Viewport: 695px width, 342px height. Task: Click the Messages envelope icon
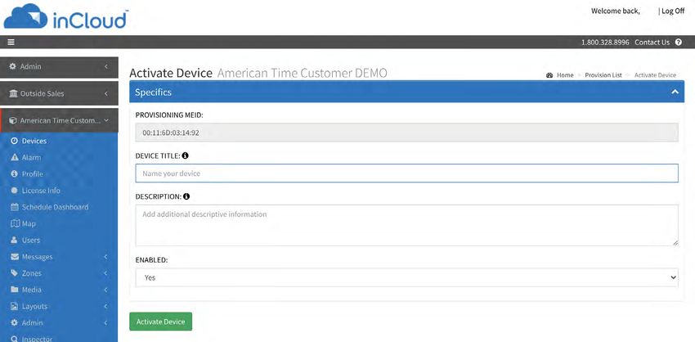[x=15, y=257]
